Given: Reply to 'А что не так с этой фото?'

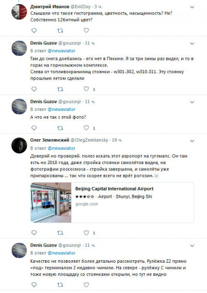Looking at the screenshot, I should 34,128.
